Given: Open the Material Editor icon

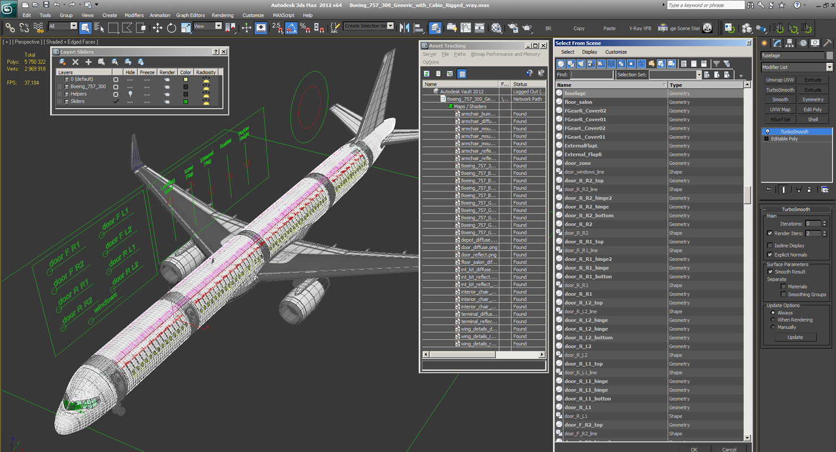Looking at the screenshot, I should (x=497, y=28).
